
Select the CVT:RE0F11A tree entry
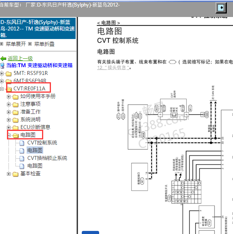(29, 89)
